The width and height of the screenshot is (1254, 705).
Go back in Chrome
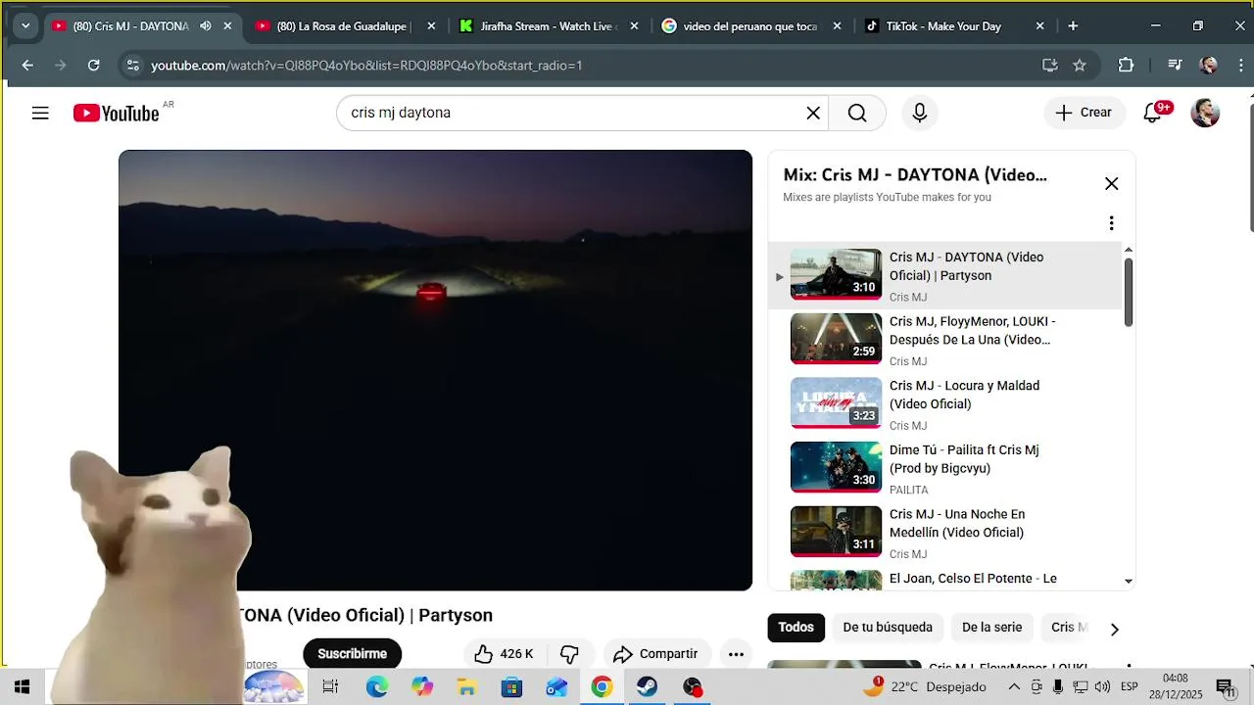tap(27, 66)
